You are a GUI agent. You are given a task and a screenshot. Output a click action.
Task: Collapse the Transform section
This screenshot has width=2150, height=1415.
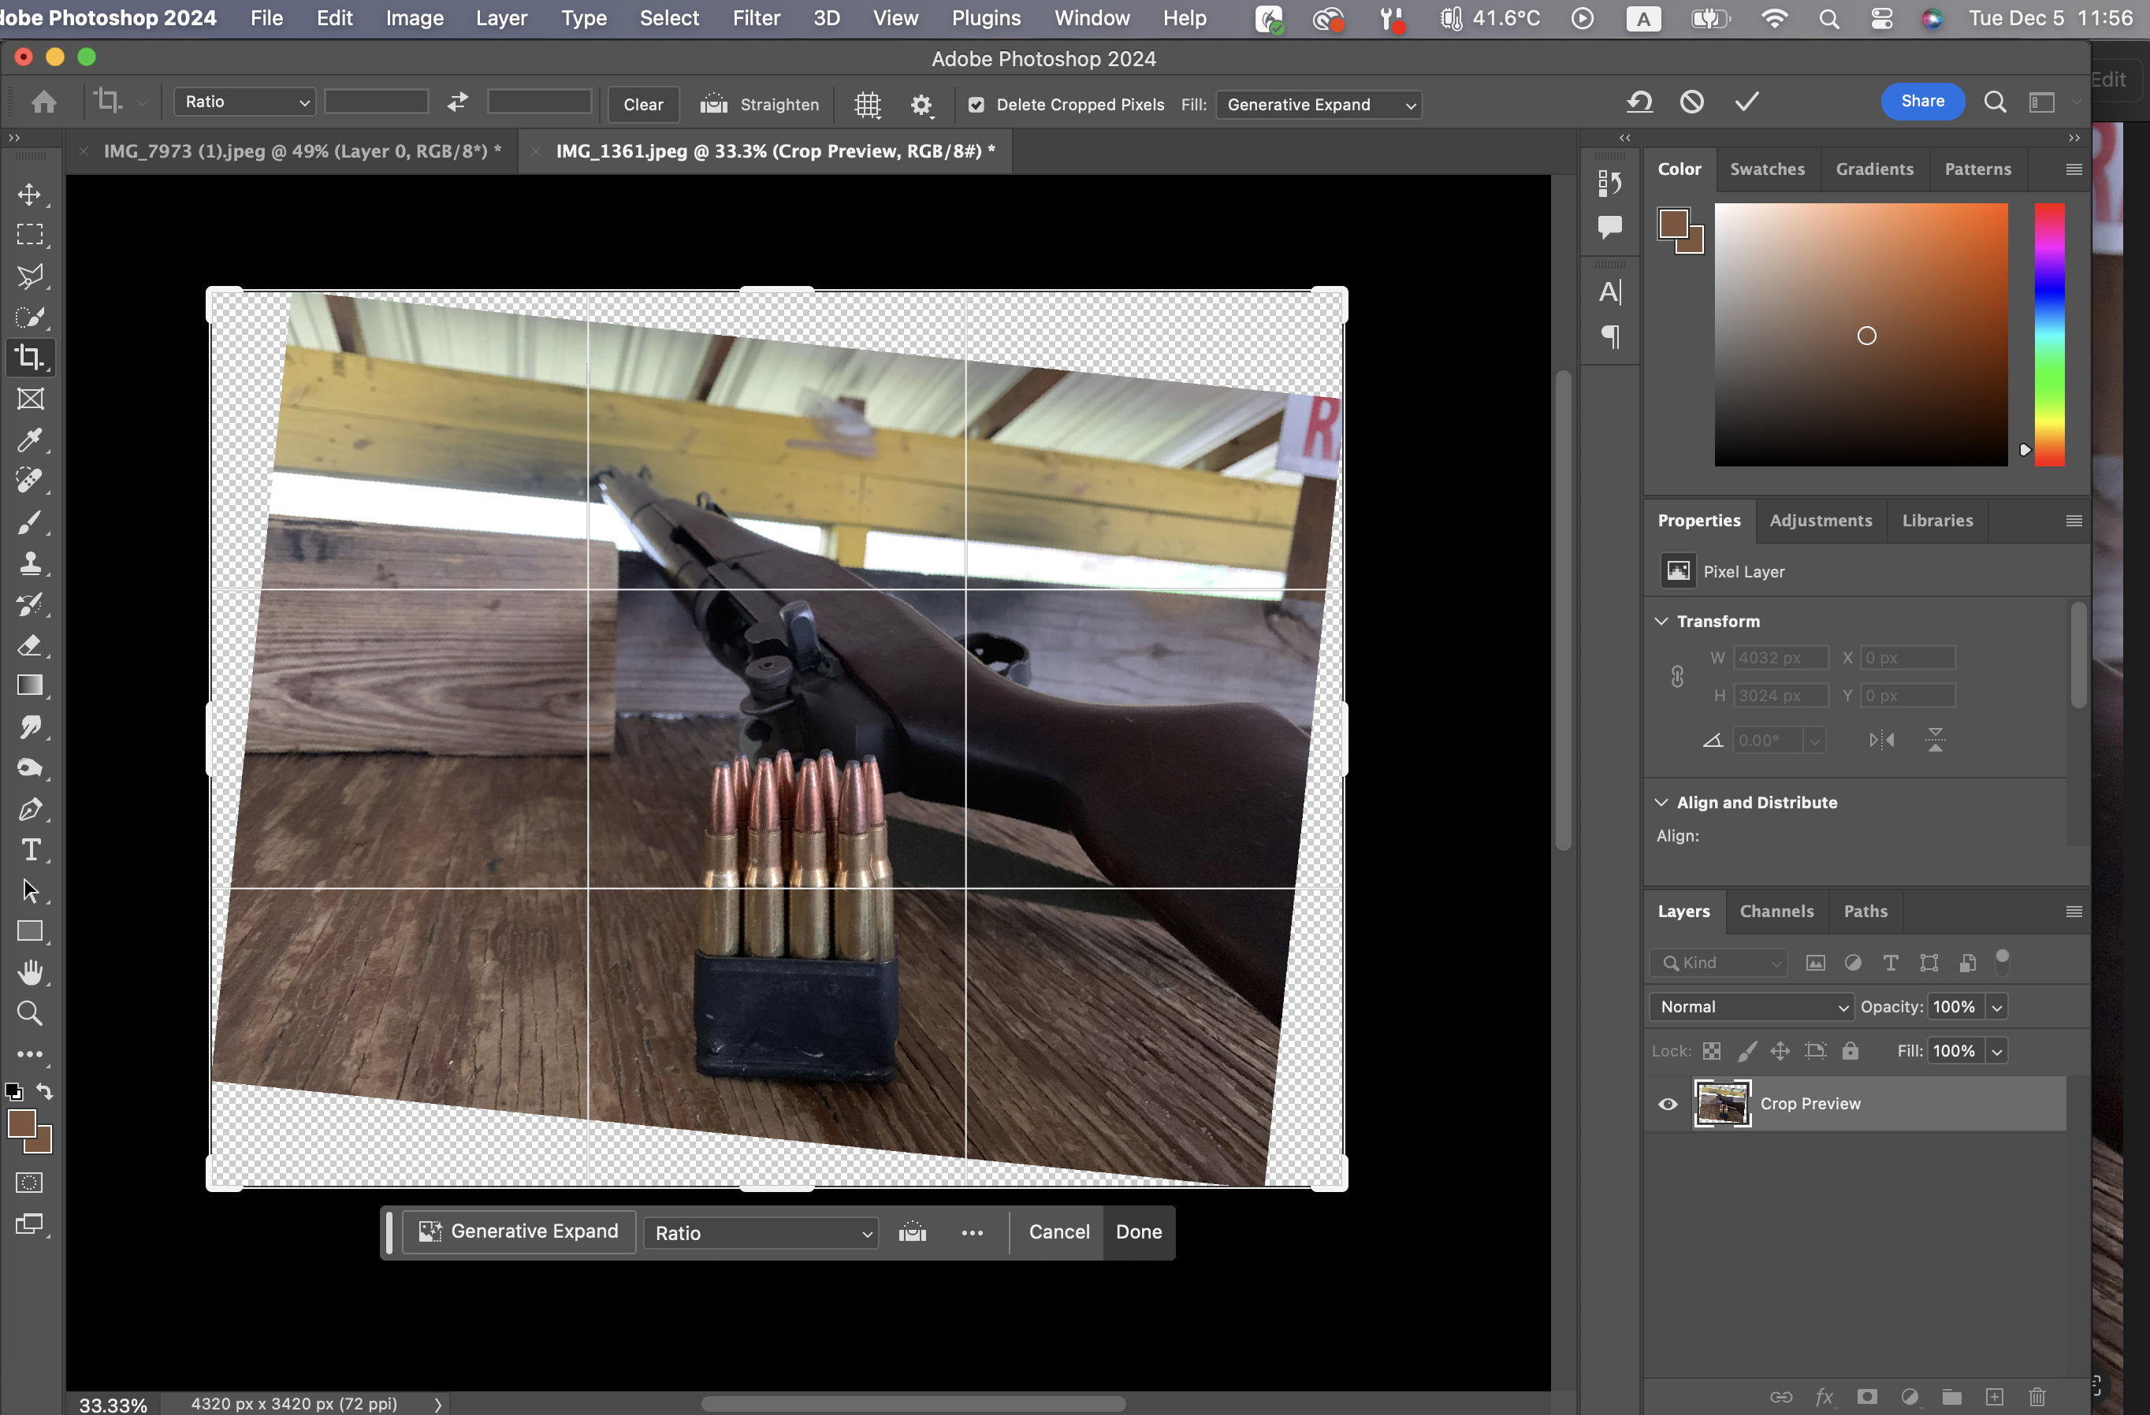point(1661,622)
